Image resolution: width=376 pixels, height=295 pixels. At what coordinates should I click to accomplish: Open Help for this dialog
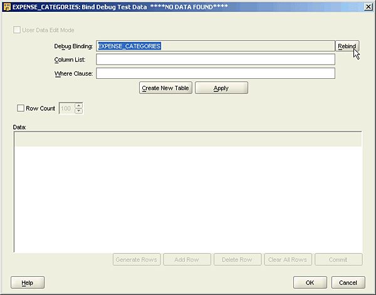[x=28, y=282]
